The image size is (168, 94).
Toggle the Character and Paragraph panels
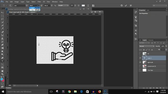pos(93,5)
